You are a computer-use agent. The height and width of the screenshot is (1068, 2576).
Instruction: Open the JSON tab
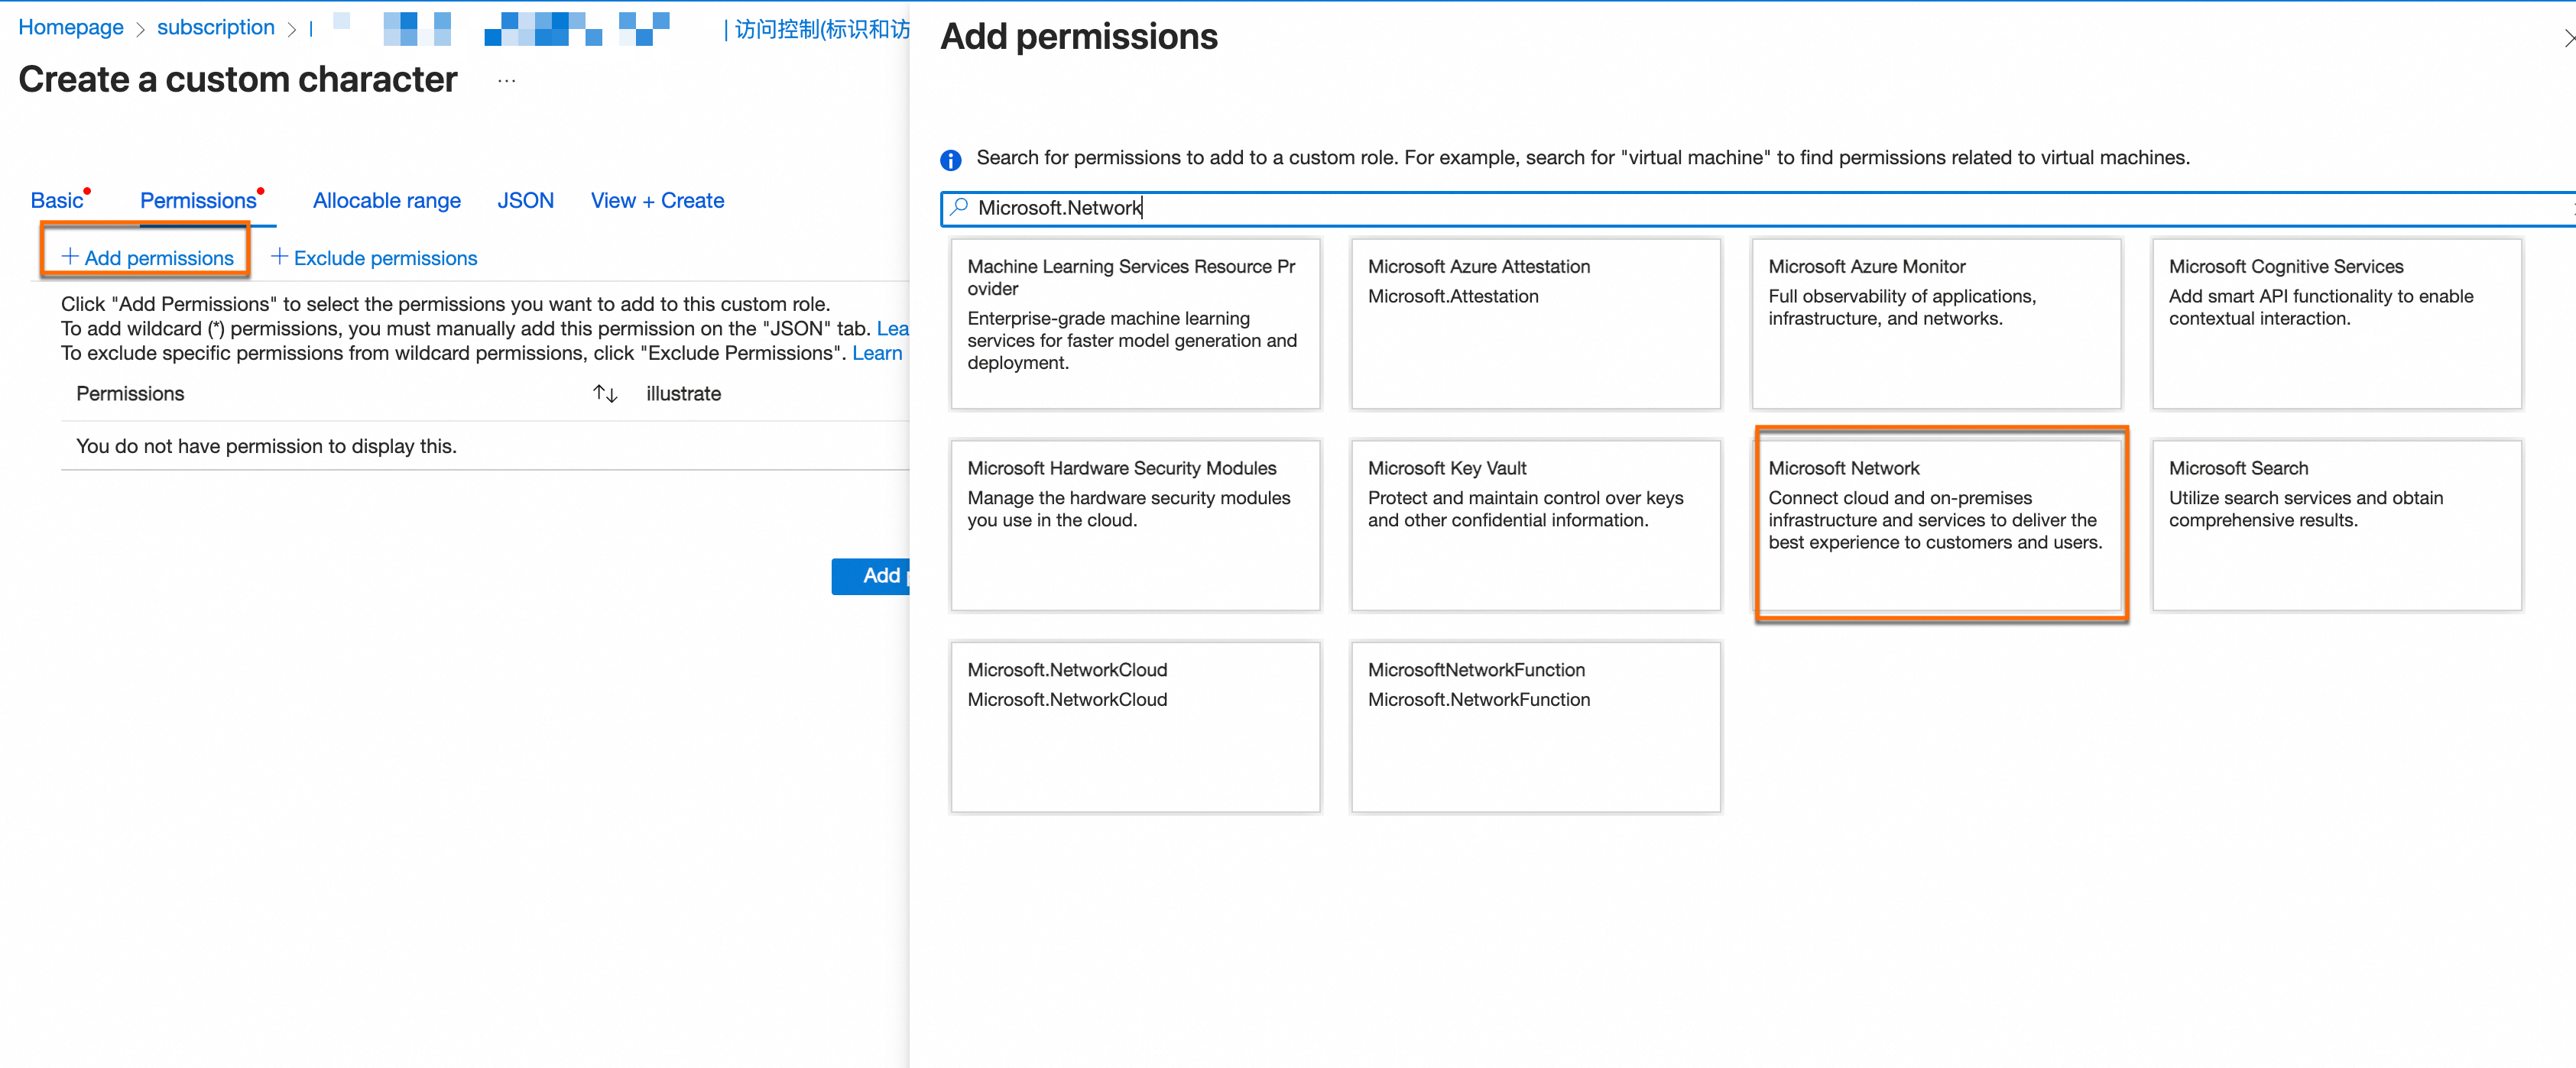click(525, 201)
